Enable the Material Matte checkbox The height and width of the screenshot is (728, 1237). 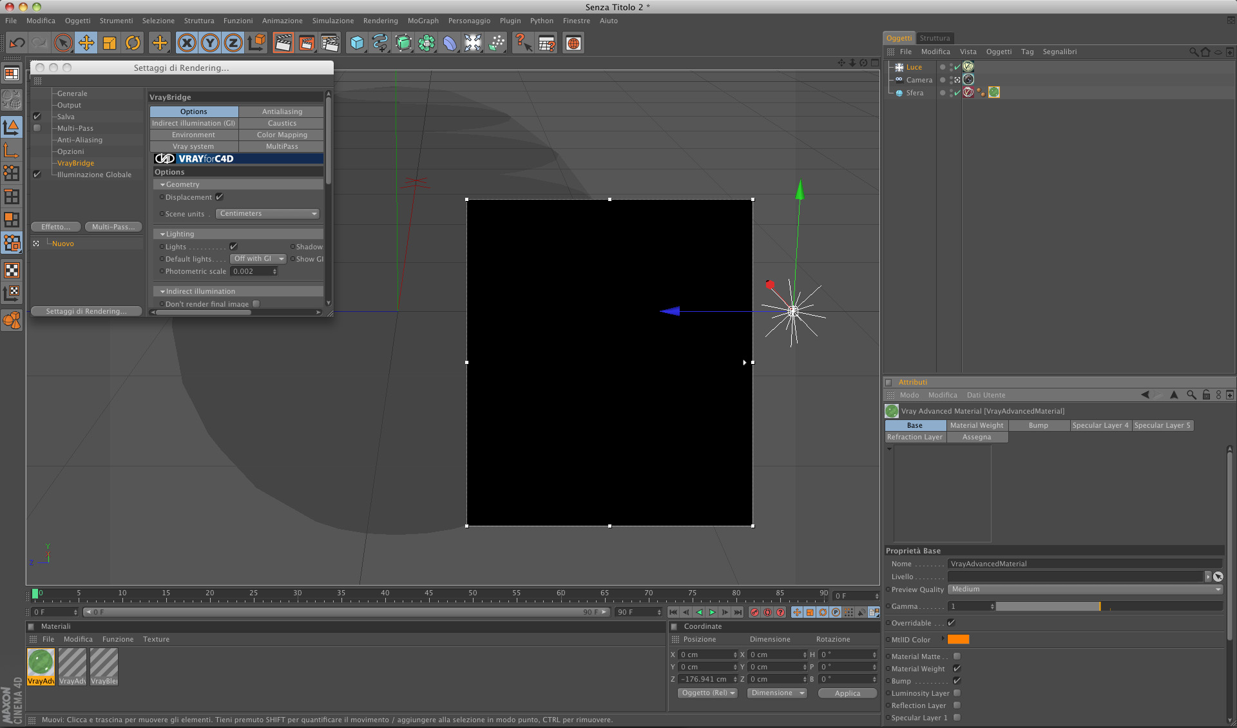point(957,656)
